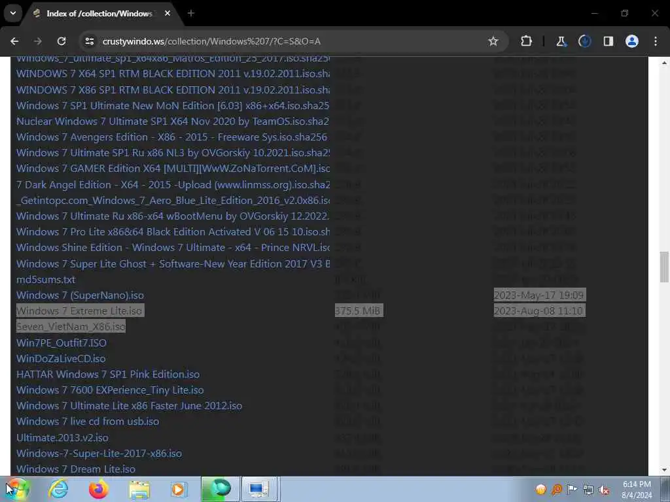The width and height of the screenshot is (670, 502).
Task: Click the scrollbar up arrow
Action: 664,62
